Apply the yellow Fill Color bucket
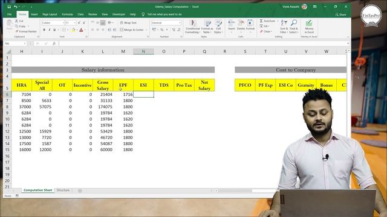This screenshot has width=387, height=217. click(73, 30)
